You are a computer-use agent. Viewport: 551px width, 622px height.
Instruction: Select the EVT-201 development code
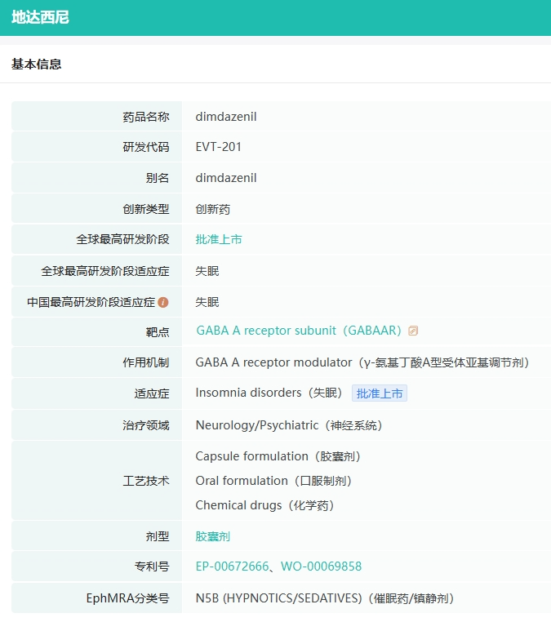coord(218,147)
